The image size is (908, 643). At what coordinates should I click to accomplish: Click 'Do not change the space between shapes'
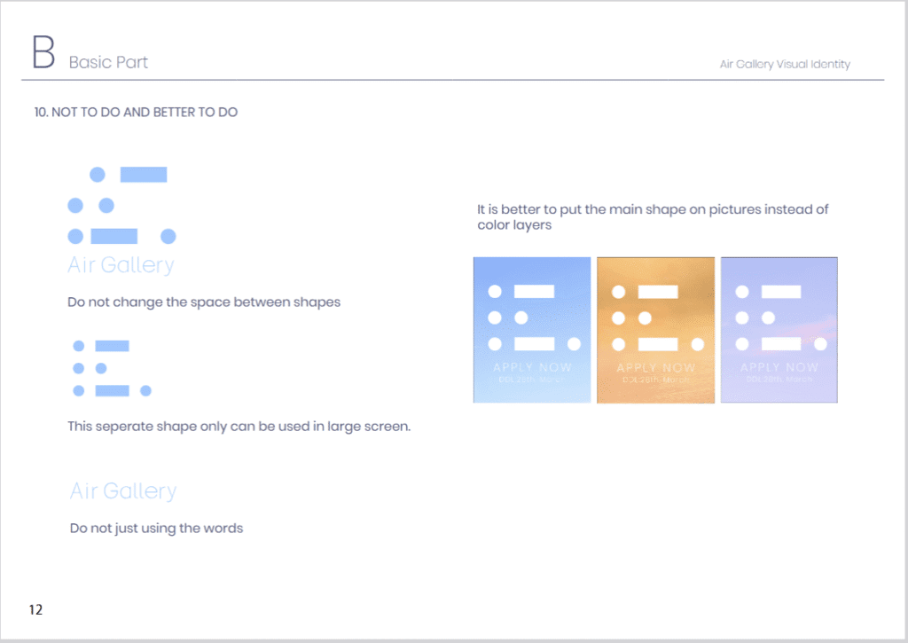(204, 302)
